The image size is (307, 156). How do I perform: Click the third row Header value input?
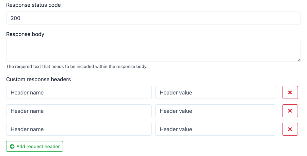tap(215, 129)
